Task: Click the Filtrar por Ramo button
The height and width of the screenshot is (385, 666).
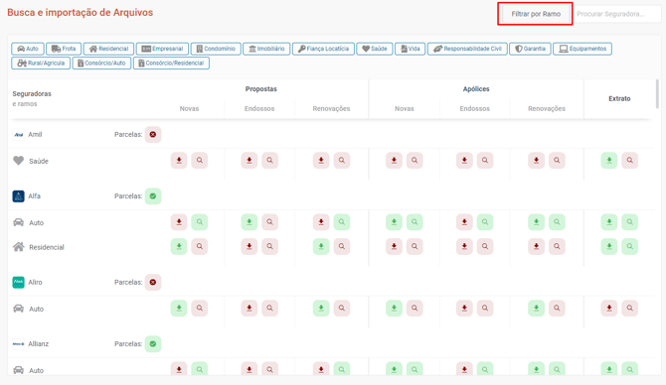Action: (535, 14)
